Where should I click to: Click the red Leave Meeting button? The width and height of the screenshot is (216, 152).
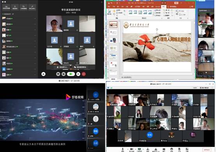pyautogui.click(x=207, y=150)
